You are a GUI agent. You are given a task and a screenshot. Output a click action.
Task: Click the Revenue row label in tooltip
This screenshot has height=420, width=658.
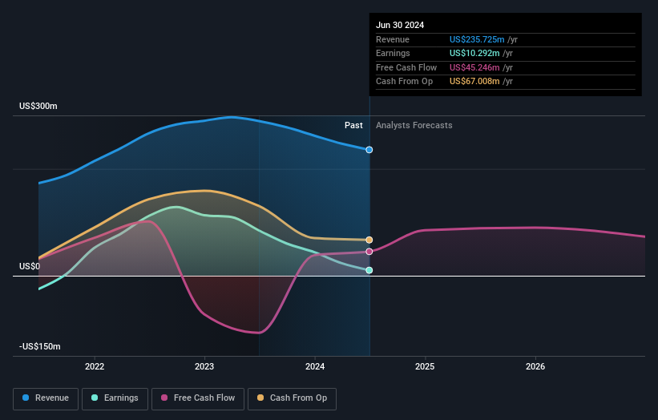tap(393, 39)
